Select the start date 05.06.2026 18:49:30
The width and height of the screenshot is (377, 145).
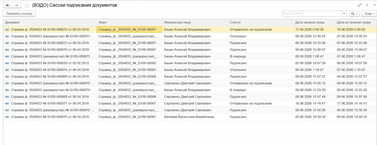314,117
